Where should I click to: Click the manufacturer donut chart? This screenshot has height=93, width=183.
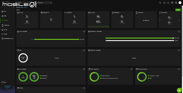tap(94, 77)
